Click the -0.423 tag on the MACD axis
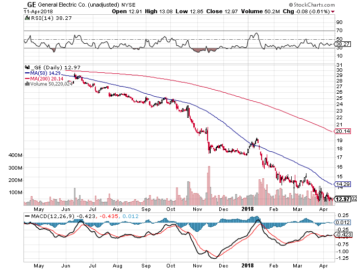The width and height of the screenshot is (357, 270). [343, 235]
